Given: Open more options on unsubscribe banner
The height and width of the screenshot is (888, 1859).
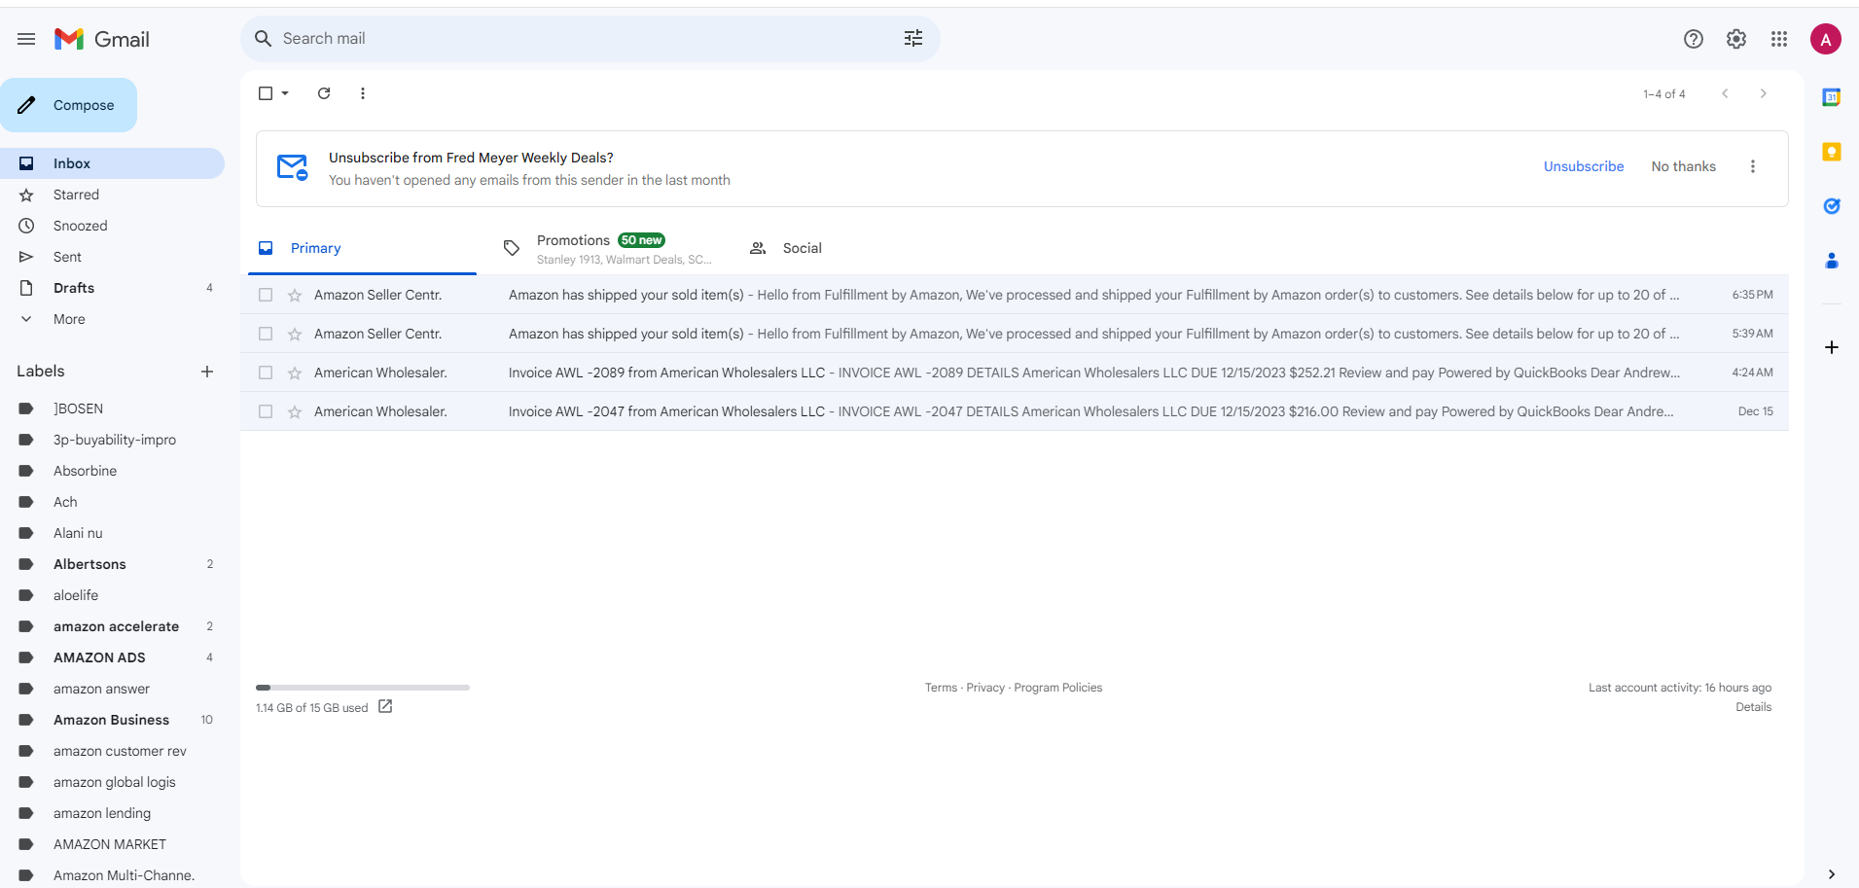Looking at the screenshot, I should [1753, 166].
